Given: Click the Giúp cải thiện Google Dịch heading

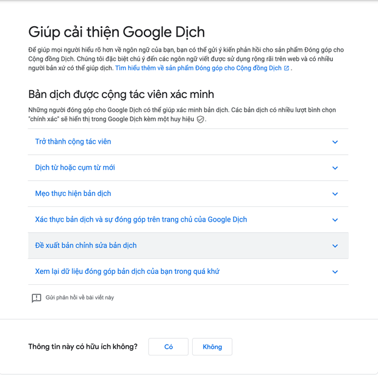Looking at the screenshot, I should [x=116, y=32].
